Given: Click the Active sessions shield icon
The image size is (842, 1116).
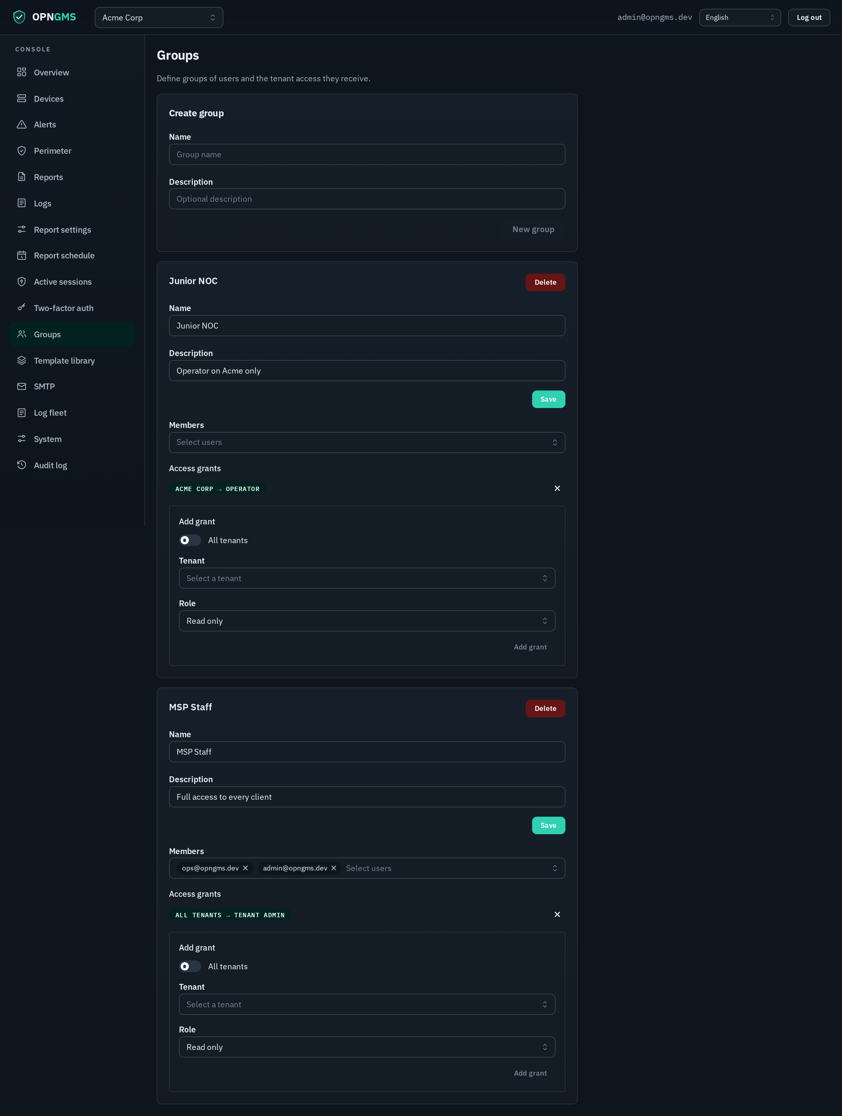Looking at the screenshot, I should coord(22,282).
